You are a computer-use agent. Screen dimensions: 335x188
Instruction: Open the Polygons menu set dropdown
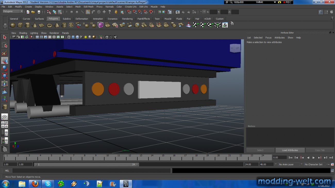[x=13, y=12]
